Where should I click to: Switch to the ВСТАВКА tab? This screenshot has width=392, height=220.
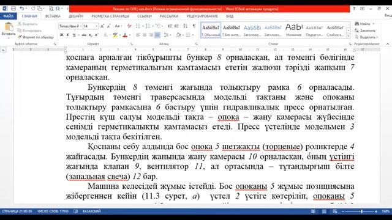pyautogui.click(x=53, y=16)
